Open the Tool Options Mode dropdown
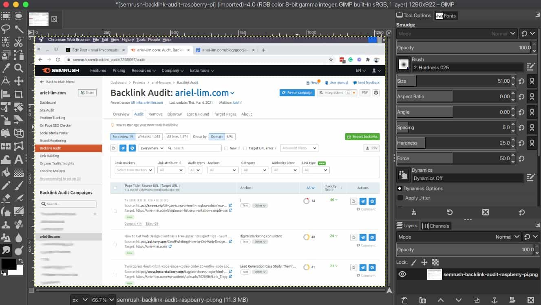This screenshot has width=541, height=305. pos(457,34)
